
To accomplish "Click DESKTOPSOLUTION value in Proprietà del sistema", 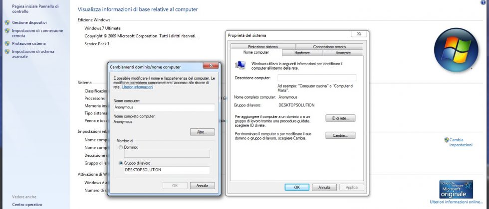I will (296, 105).
